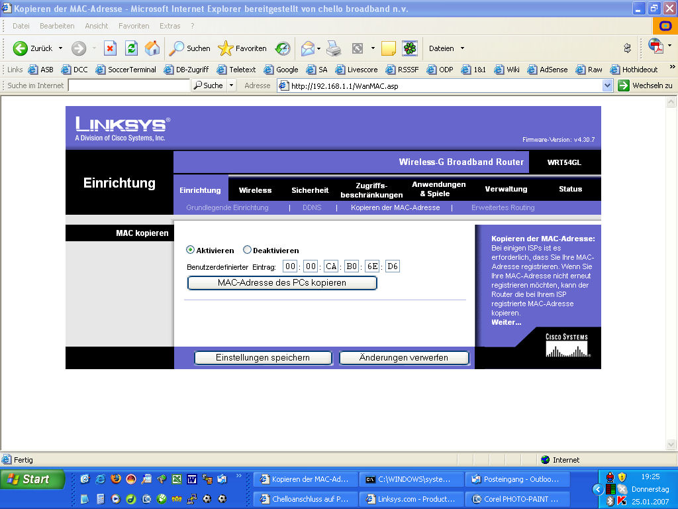Click Einstellungen speichern

tap(263, 357)
